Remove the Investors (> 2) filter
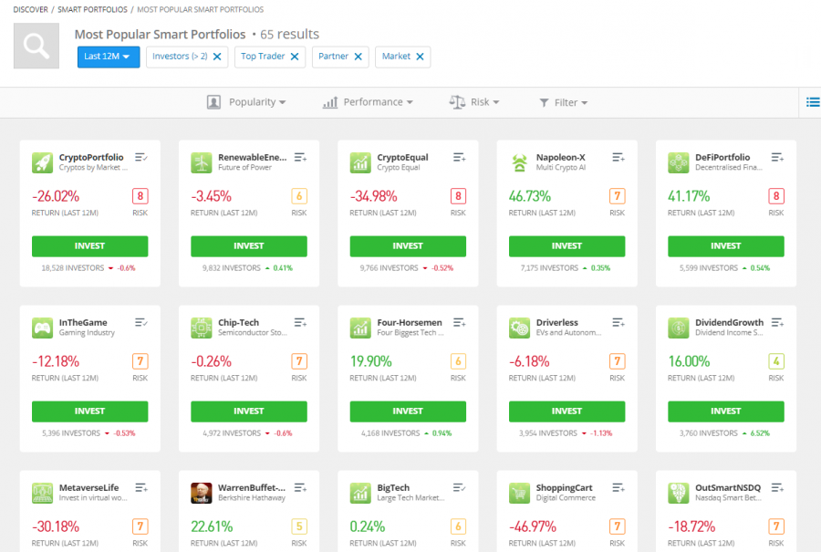 217,57
